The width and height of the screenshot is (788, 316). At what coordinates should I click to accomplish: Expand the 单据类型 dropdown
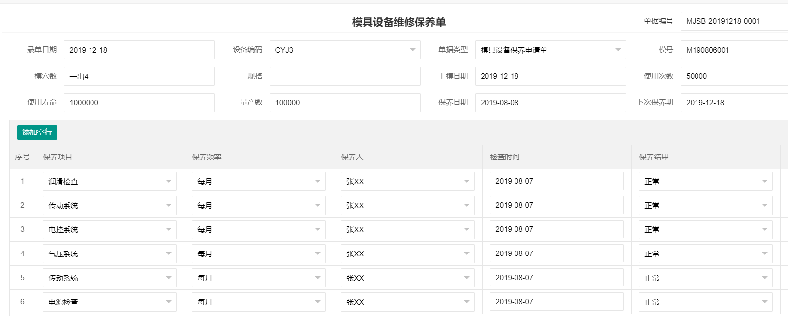[x=550, y=50]
